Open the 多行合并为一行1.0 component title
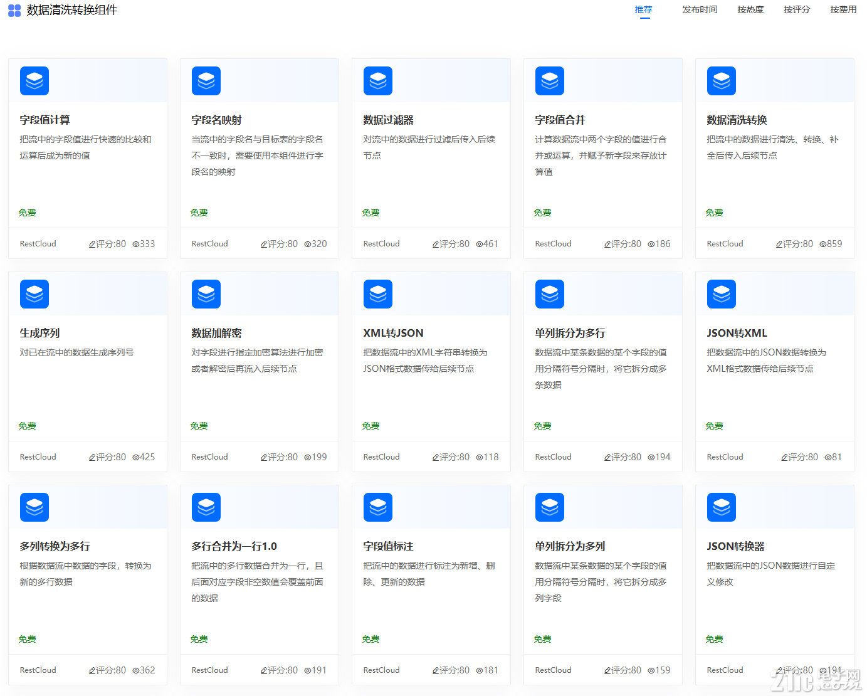The height and width of the screenshot is (696, 867). tap(234, 546)
